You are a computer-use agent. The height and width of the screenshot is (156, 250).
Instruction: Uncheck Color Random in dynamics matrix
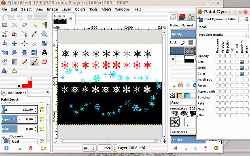[x=242, y=74]
